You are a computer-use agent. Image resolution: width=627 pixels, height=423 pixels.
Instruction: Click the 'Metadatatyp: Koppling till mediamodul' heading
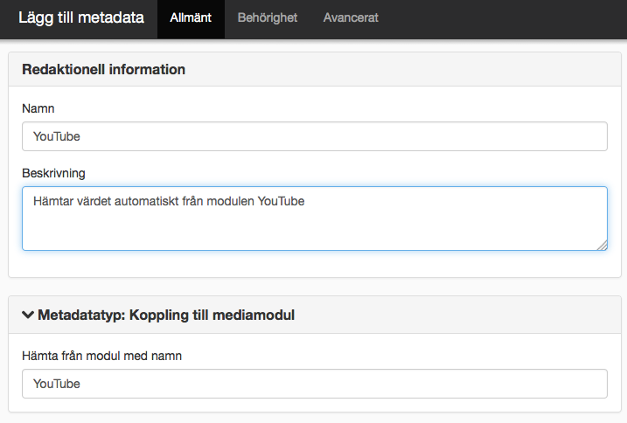(x=166, y=315)
